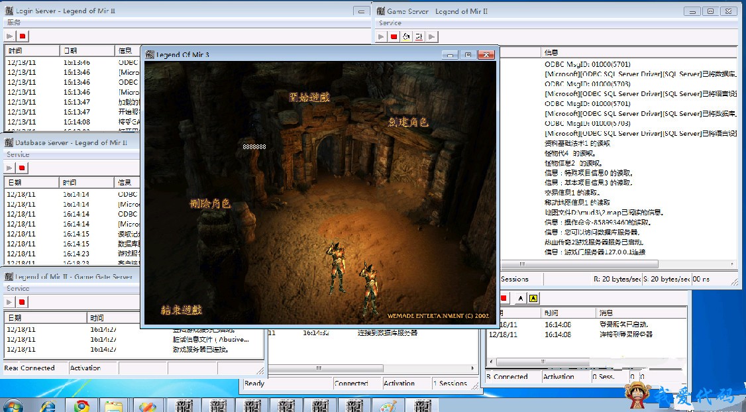Click the 时间 column header in Login Server
The image size is (746, 412).
[x=32, y=50]
